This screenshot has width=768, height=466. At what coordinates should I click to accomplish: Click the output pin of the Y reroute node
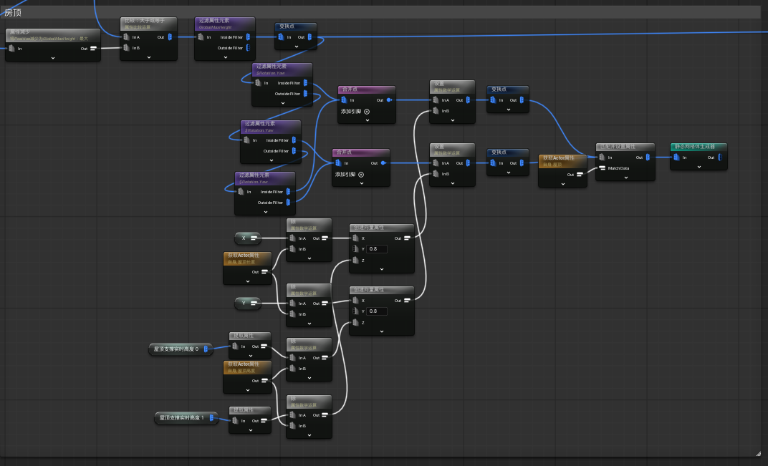254,303
